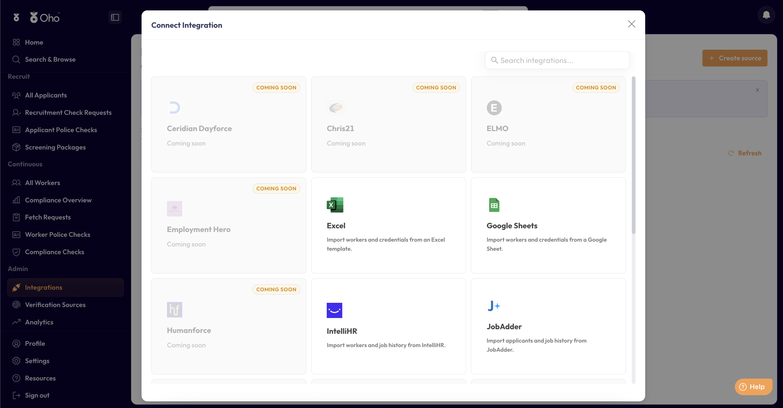783x408 pixels.
Task: Click the Employment Hero logo
Action: coord(174,209)
